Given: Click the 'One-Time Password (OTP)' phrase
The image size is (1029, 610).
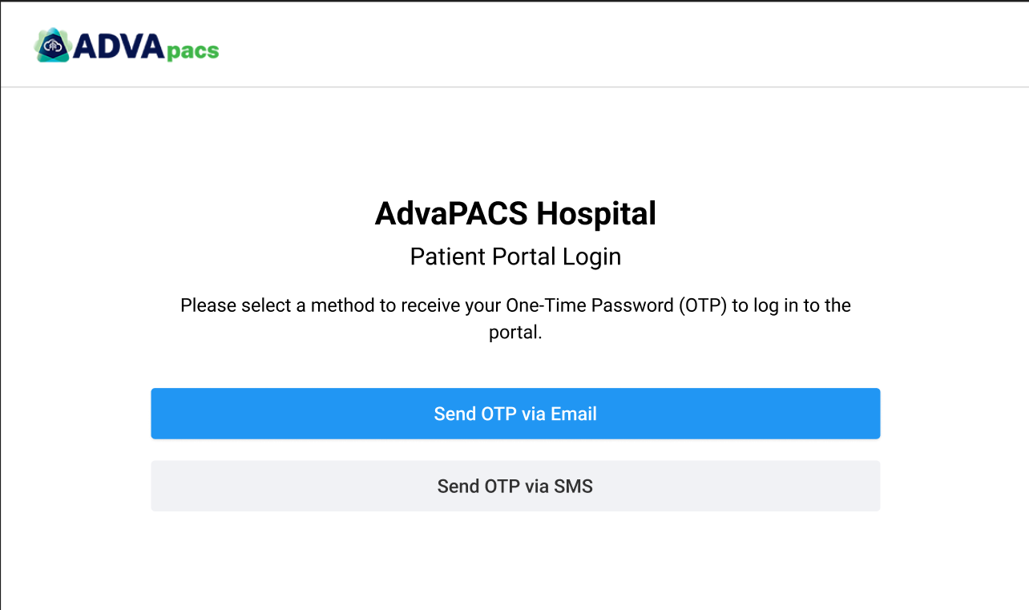Looking at the screenshot, I should (615, 305).
